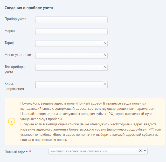This screenshot has width=166, height=162.
Task: Click the Сведения о приборе учета heading
Action: pos(29,8)
